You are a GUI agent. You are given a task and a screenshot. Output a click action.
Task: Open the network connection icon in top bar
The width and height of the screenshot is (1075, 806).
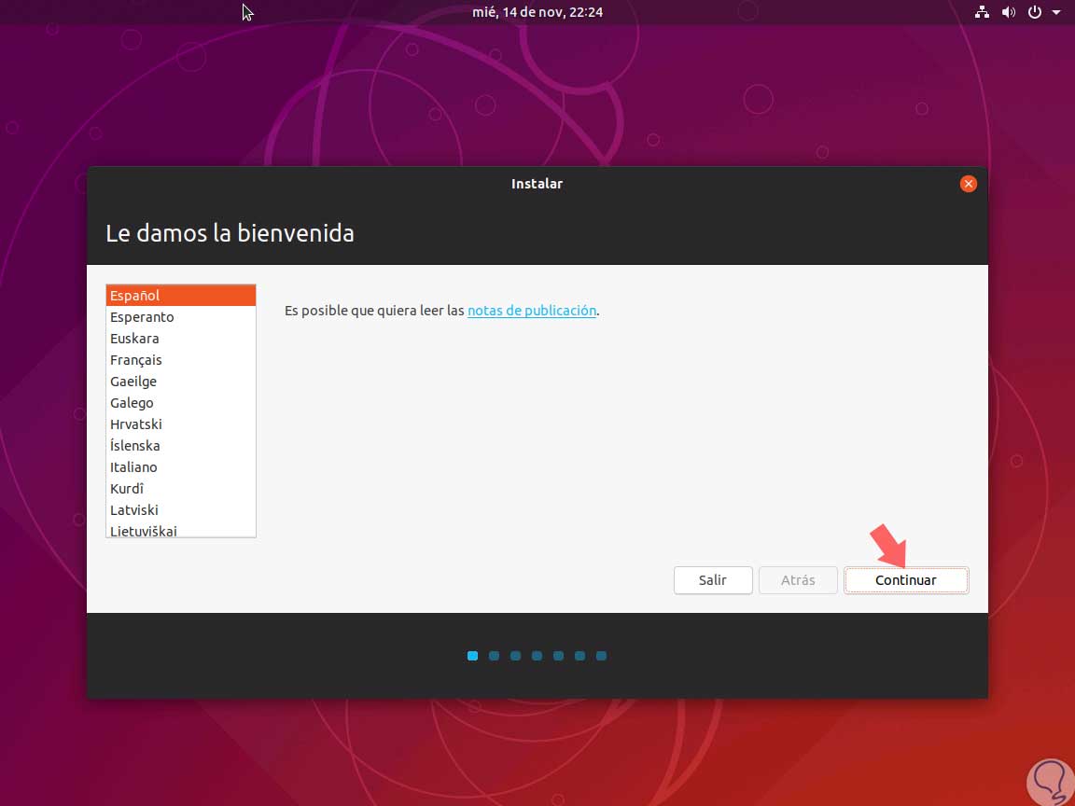[982, 11]
